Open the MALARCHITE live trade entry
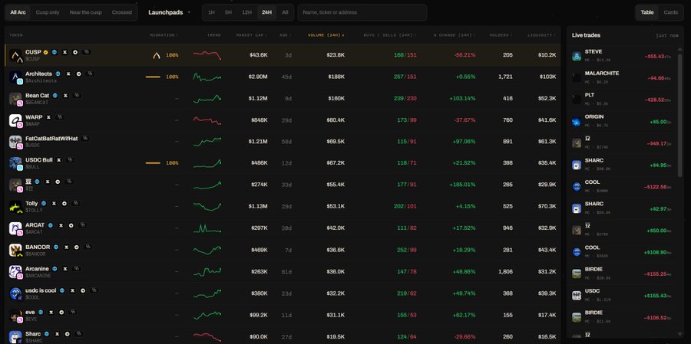This screenshot has width=691, height=344. (x=622, y=77)
